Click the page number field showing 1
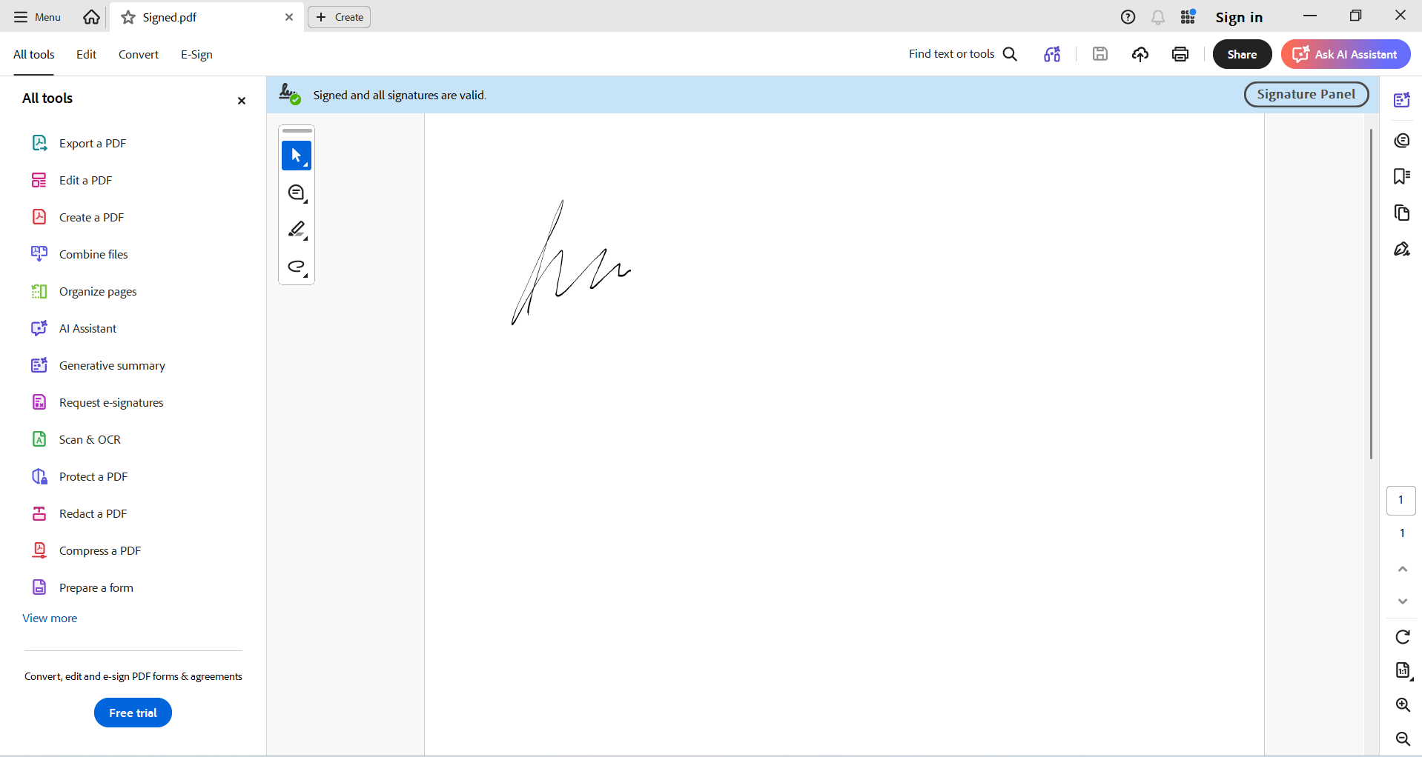The height and width of the screenshot is (757, 1422). tap(1401, 500)
